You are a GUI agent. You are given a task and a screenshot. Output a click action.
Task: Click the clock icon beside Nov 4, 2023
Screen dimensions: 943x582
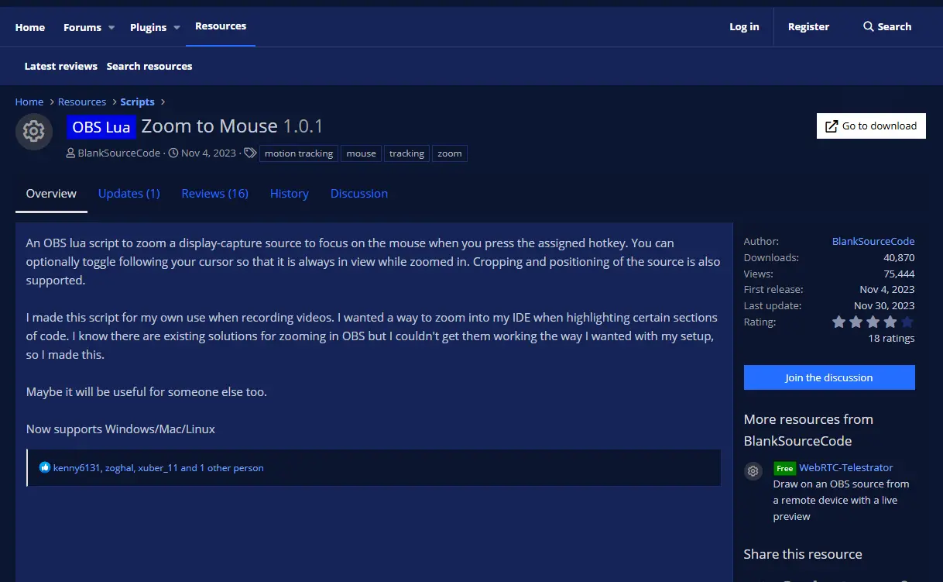173,153
